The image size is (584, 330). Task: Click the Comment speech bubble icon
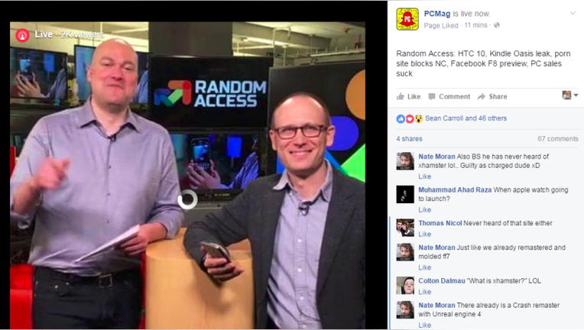coord(432,97)
